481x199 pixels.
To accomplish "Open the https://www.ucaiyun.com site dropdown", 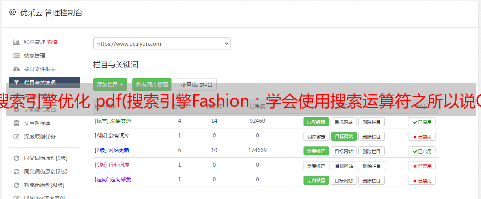I will [162, 44].
